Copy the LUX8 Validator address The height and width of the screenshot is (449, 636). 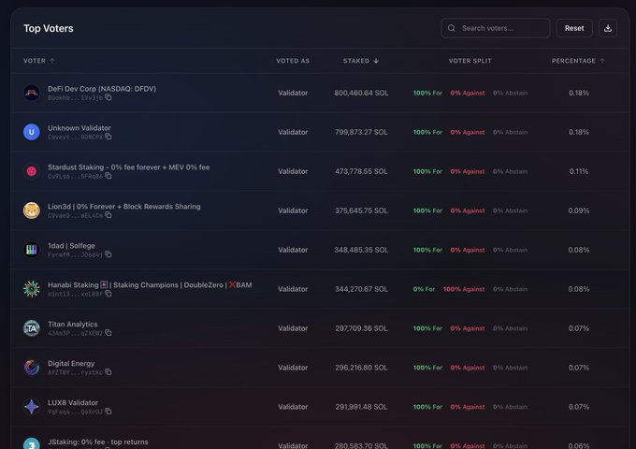coord(108,412)
